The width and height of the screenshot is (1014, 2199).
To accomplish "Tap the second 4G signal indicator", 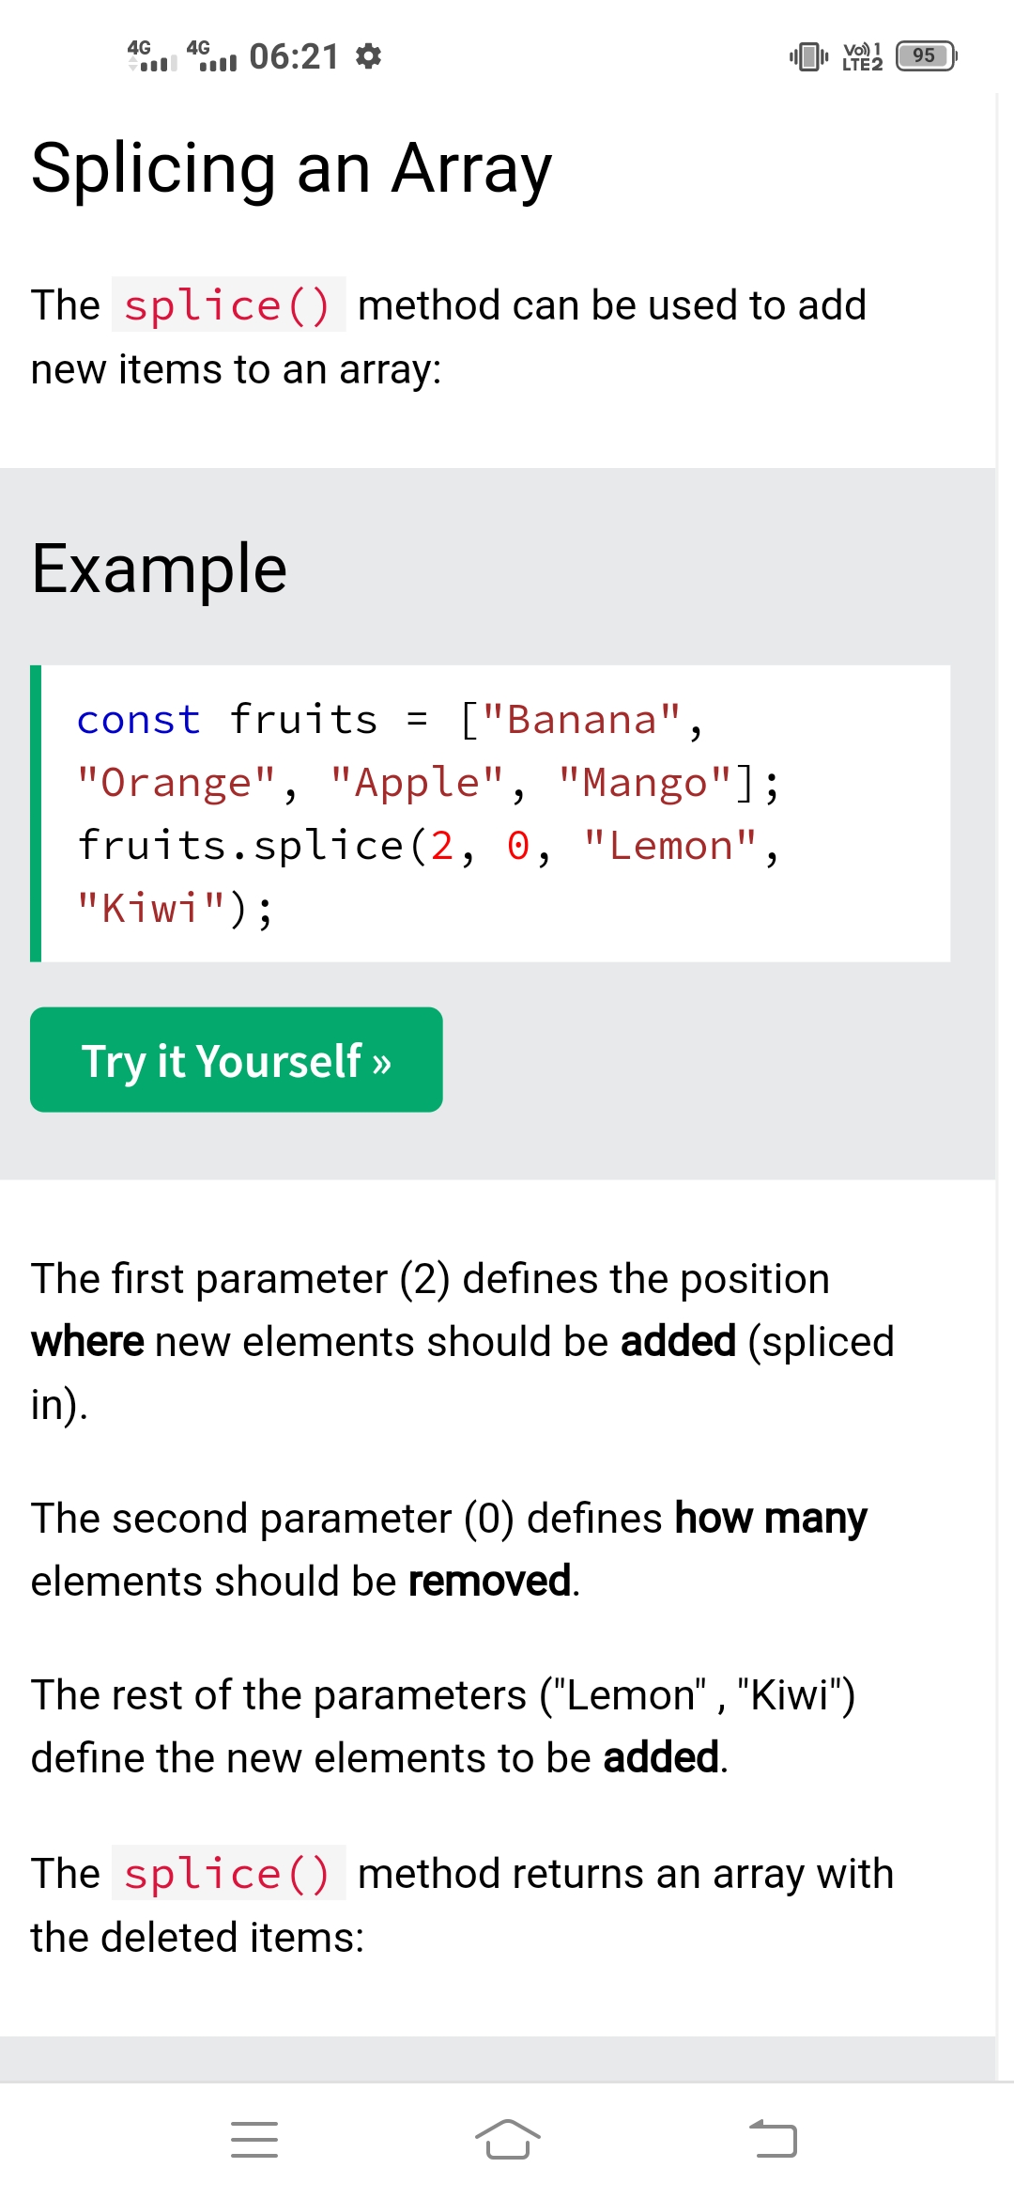I will 211,56.
